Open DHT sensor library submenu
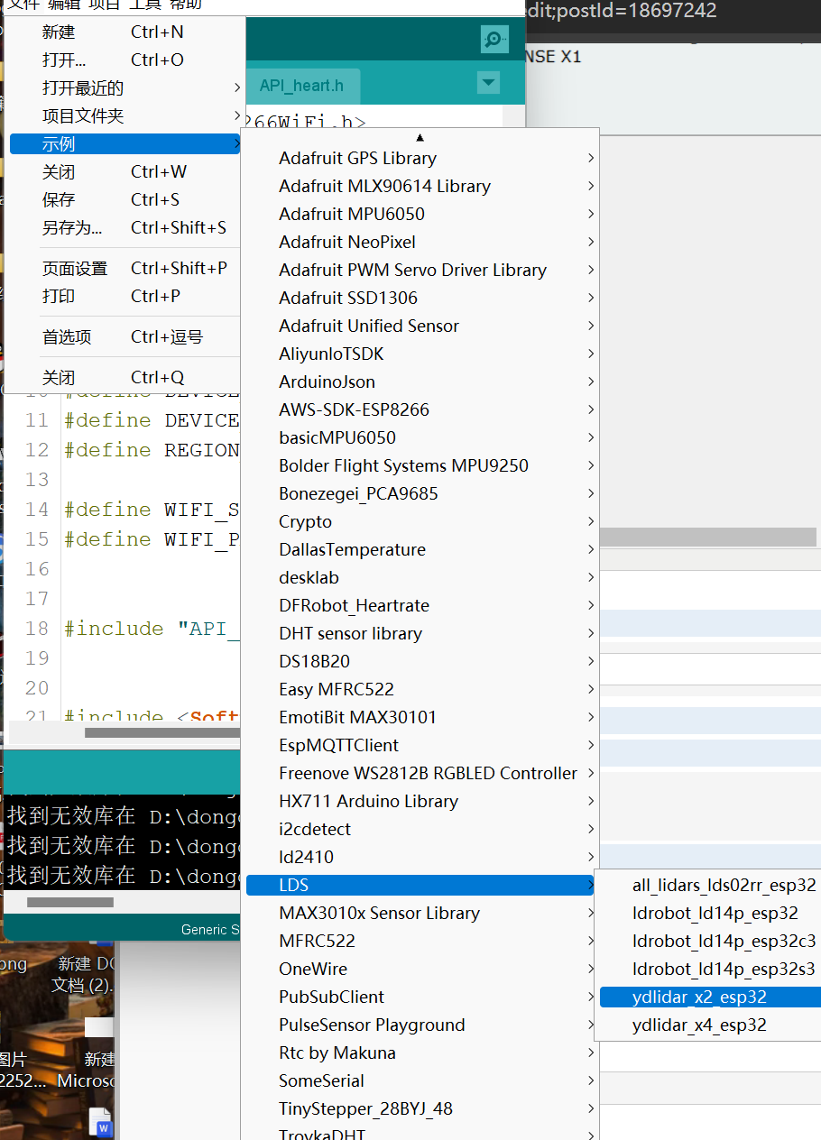Image resolution: width=821 pixels, height=1140 pixels. [420, 634]
